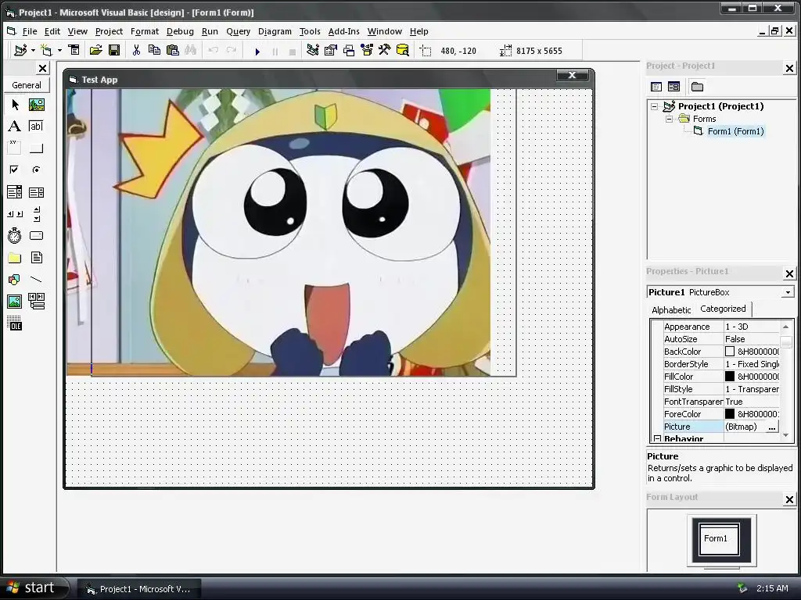Viewport: 801px width, 600px height.
Task: Click the ForeColor black color swatch
Action: click(730, 414)
